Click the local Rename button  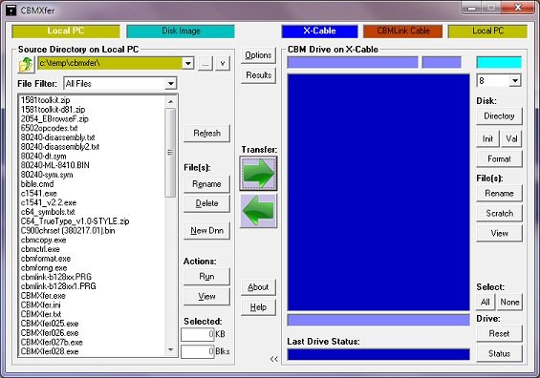206,184
